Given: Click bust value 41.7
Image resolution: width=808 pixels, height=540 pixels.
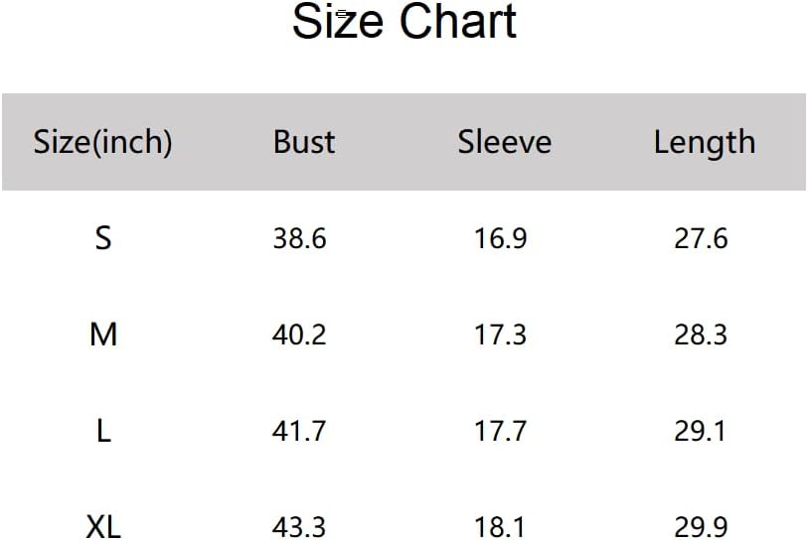Looking at the screenshot, I should click(x=299, y=431).
